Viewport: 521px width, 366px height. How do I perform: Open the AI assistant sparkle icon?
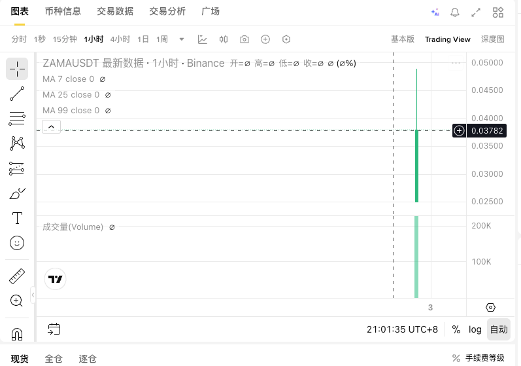pos(435,12)
